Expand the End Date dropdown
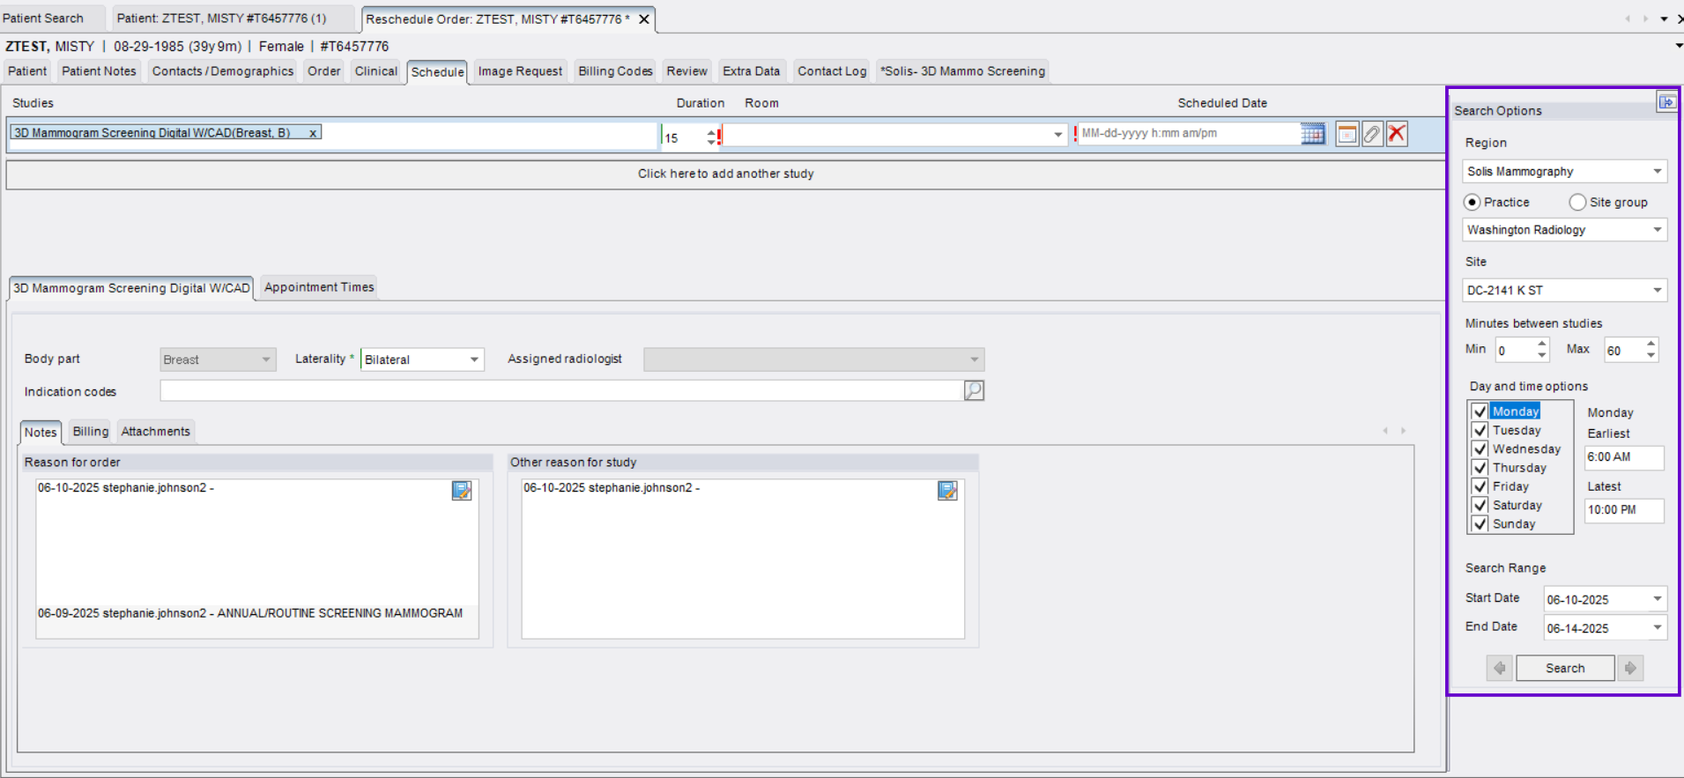1684x778 pixels. pyautogui.click(x=1657, y=628)
